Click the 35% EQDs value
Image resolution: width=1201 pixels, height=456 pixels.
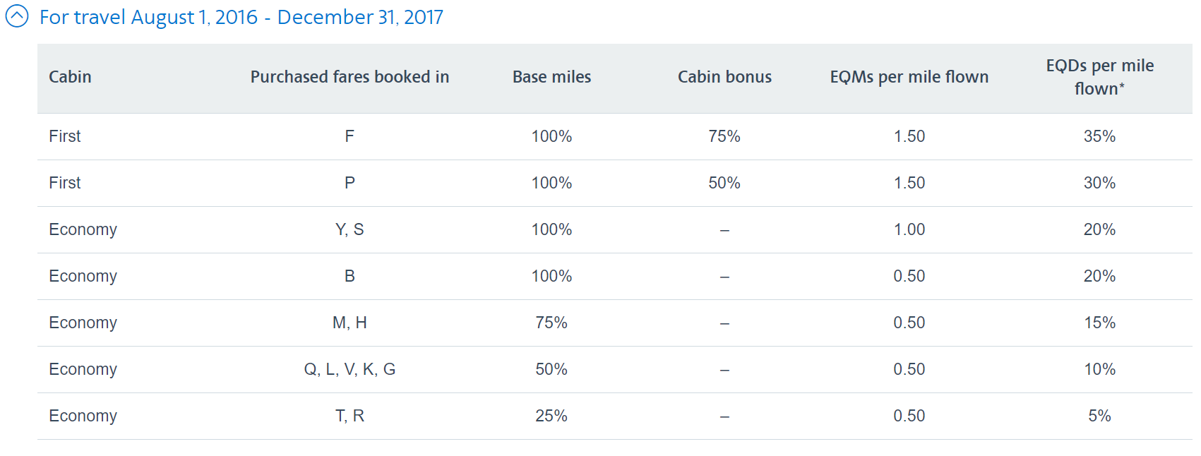pyautogui.click(x=1099, y=136)
